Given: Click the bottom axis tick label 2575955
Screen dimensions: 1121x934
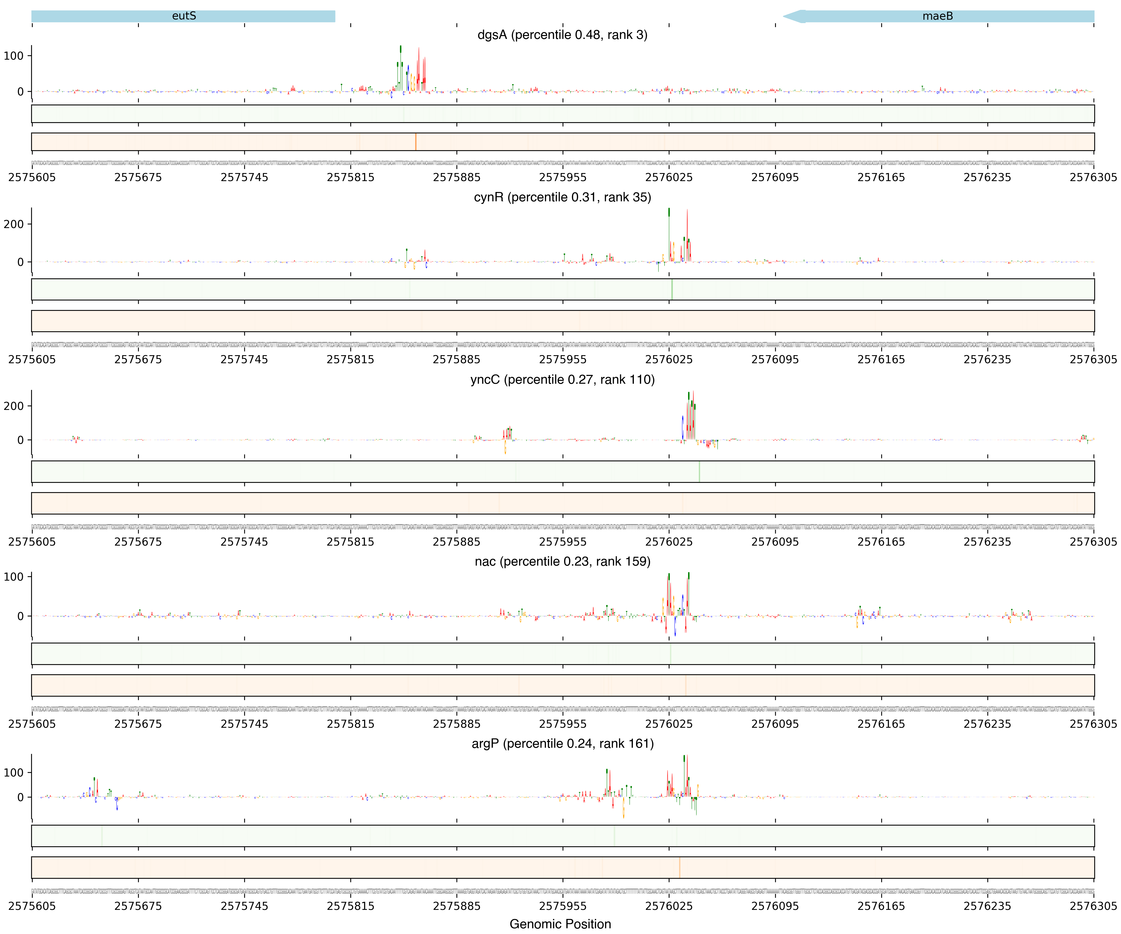Looking at the screenshot, I should pyautogui.click(x=562, y=906).
